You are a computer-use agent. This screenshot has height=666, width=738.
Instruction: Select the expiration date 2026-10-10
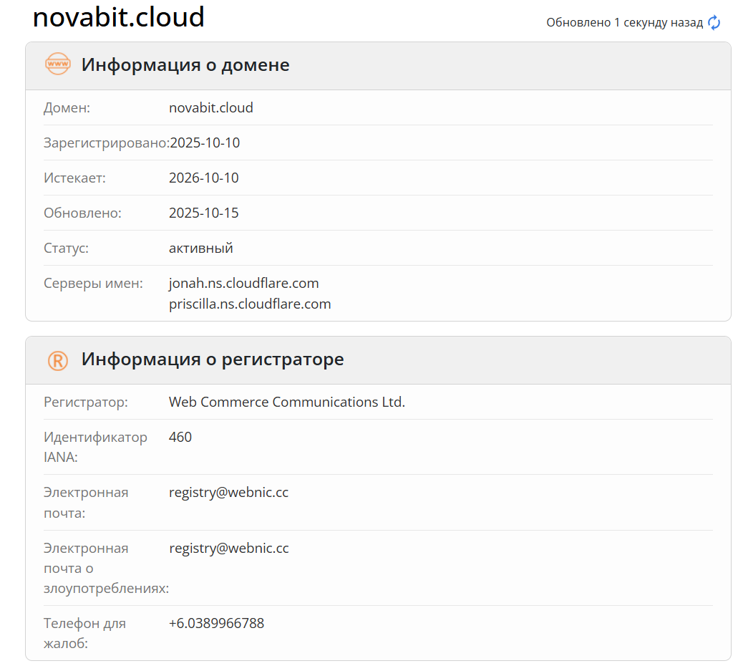coord(205,178)
